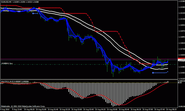Click the '10 Aug 05:00' time label
The height and width of the screenshot is (111, 185).
click(112, 110)
